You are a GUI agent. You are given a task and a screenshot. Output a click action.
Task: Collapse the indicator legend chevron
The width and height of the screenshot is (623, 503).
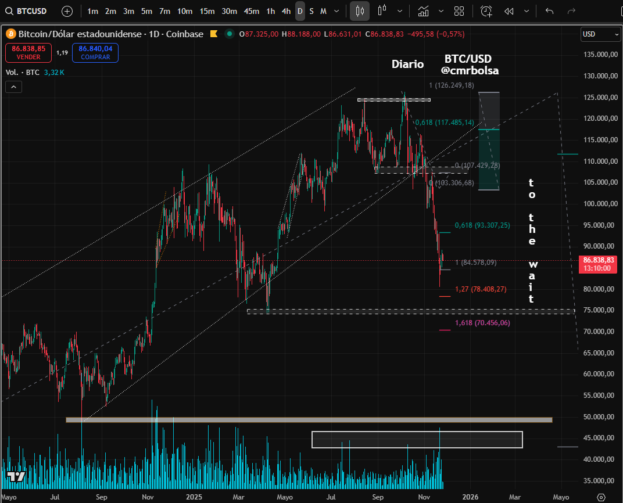tap(13, 87)
